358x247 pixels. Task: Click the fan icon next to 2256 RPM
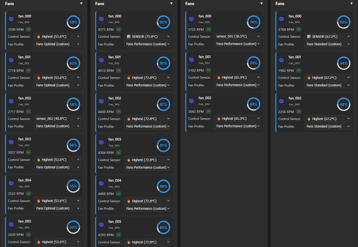(282, 101)
